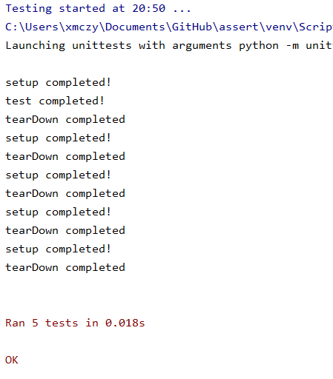Select the first 'tearDown completed' line
This screenshot has height=379, width=333.
[x=65, y=120]
